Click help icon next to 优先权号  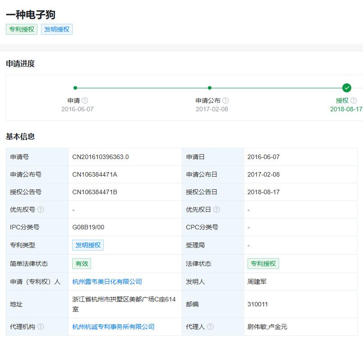coord(41,210)
